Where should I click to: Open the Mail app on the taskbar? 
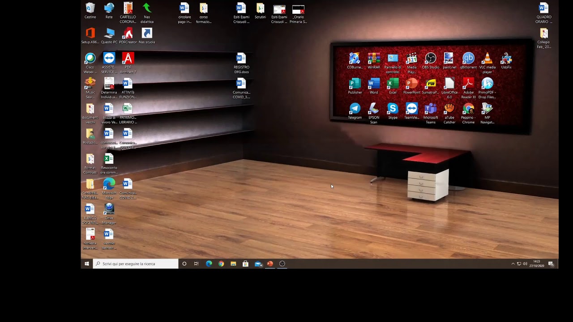pyautogui.click(x=258, y=264)
